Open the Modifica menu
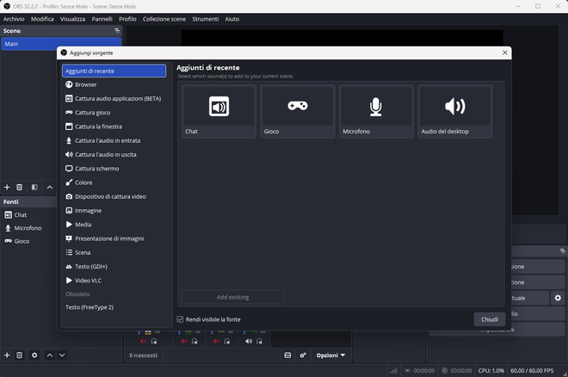The image size is (568, 377). [x=42, y=19]
